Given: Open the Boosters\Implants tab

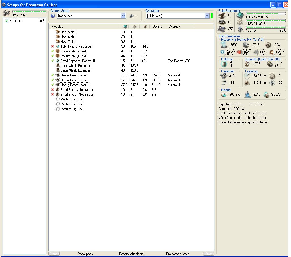Looking at the screenshot, I should [x=131, y=254].
